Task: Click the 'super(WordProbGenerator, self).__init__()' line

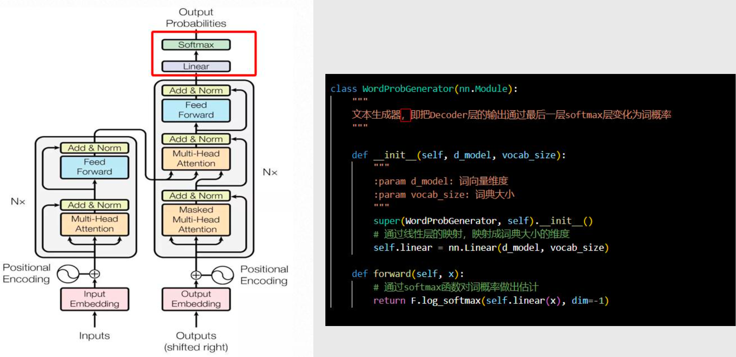Action: [483, 221]
